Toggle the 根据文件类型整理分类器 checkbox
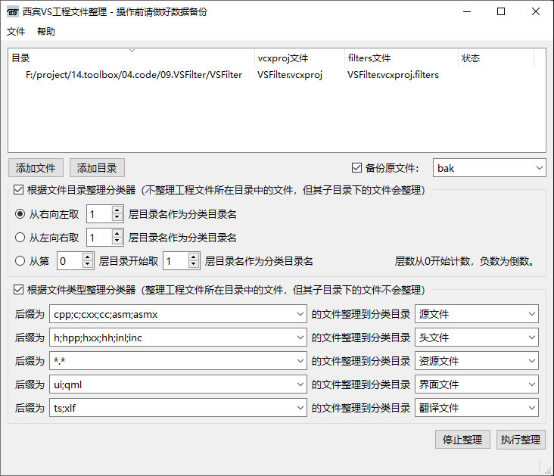The image size is (554, 476). pyautogui.click(x=18, y=290)
